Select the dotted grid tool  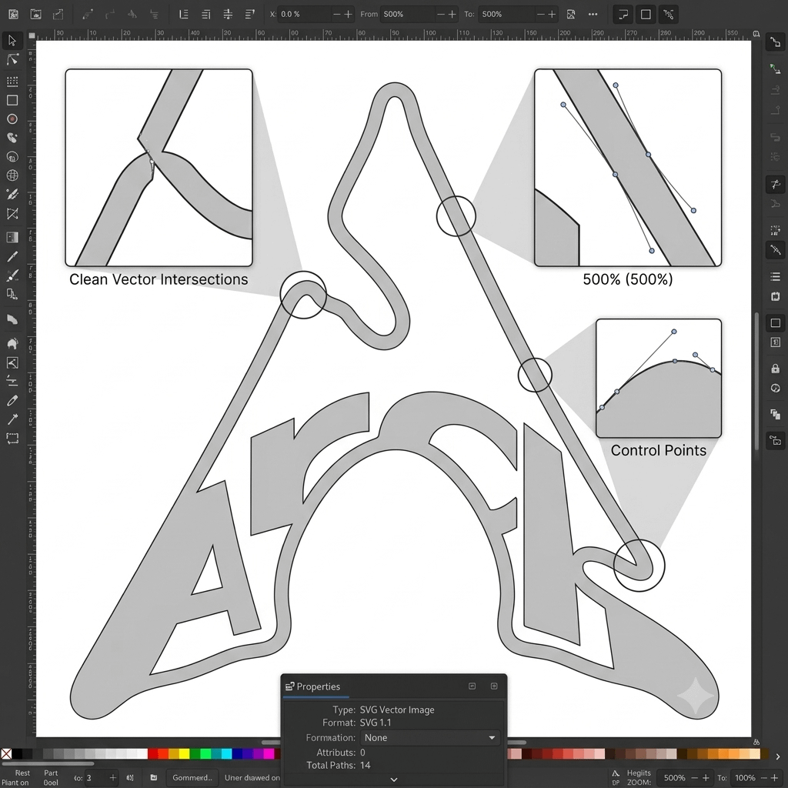point(12,82)
